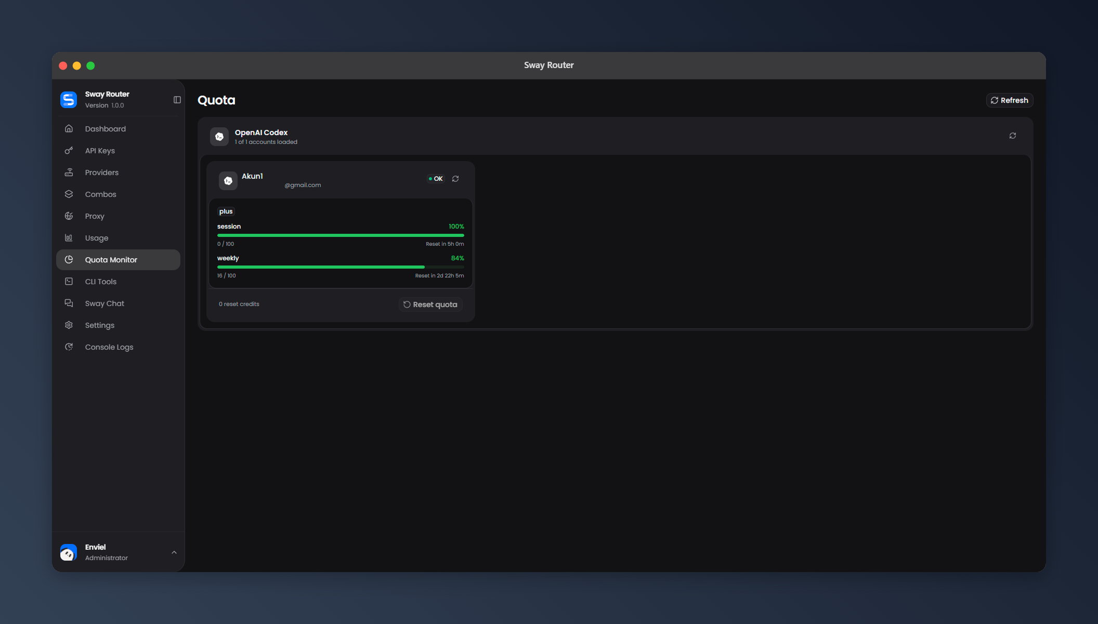
Task: Click the Combos layers icon
Action: click(69, 194)
